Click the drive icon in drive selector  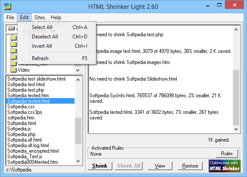[11, 29]
